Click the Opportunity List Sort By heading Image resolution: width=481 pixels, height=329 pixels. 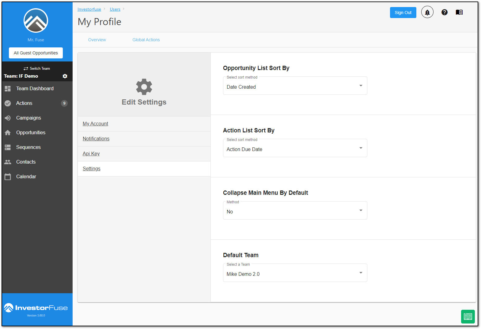[256, 68]
